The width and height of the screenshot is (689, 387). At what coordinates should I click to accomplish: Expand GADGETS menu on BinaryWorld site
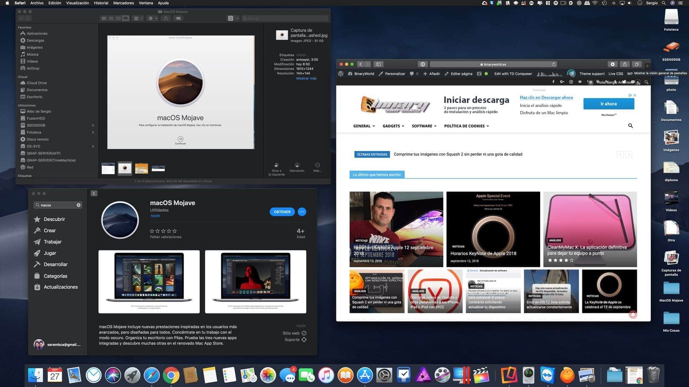[x=393, y=126]
